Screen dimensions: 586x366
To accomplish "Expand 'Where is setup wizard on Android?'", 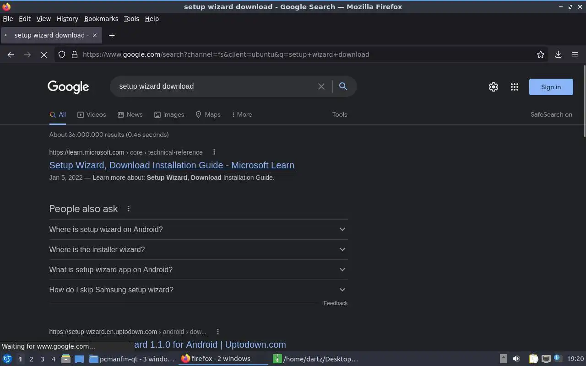I will point(198,229).
